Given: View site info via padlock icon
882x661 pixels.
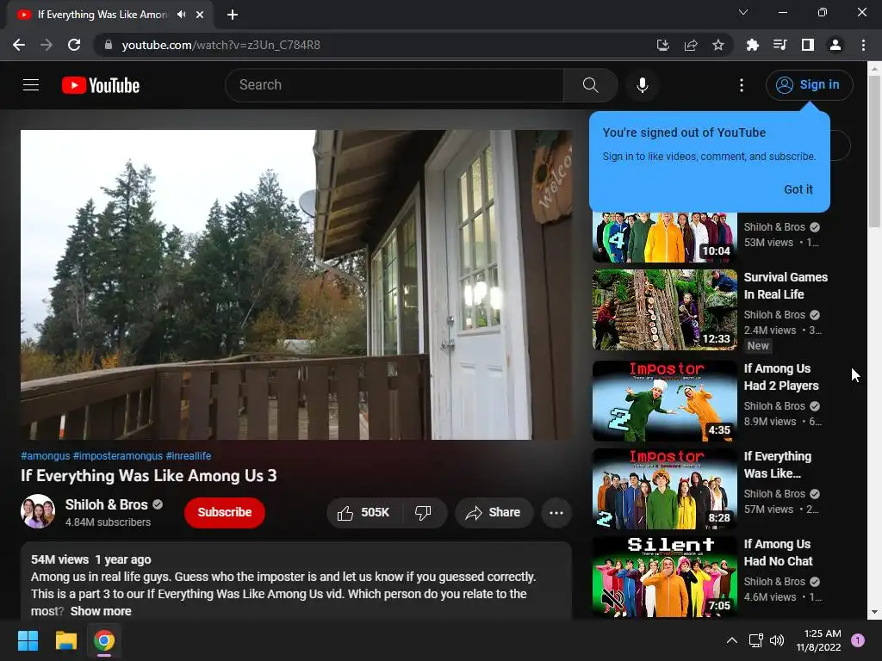Looking at the screenshot, I should (x=109, y=45).
